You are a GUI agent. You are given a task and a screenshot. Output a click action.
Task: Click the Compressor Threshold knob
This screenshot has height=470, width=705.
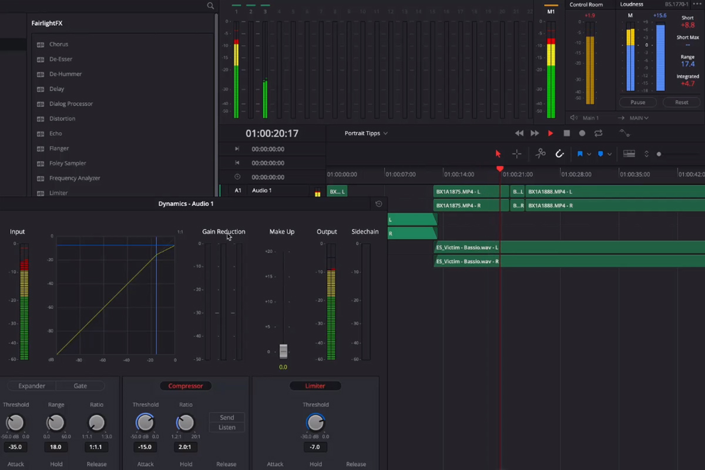145,422
